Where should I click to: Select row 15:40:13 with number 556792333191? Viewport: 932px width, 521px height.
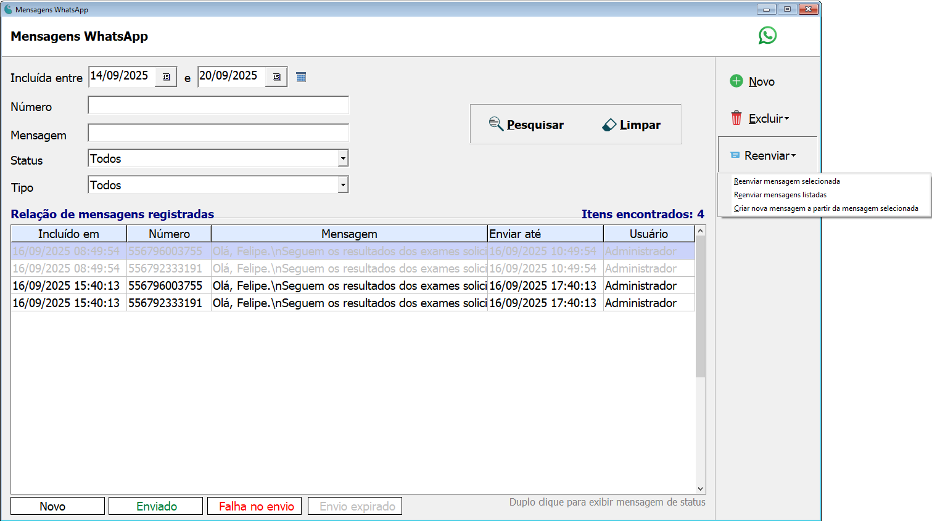pos(353,303)
